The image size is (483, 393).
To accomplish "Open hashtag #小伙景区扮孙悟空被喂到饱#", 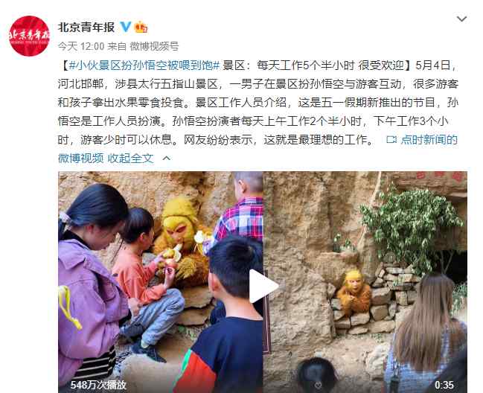I will tap(144, 65).
